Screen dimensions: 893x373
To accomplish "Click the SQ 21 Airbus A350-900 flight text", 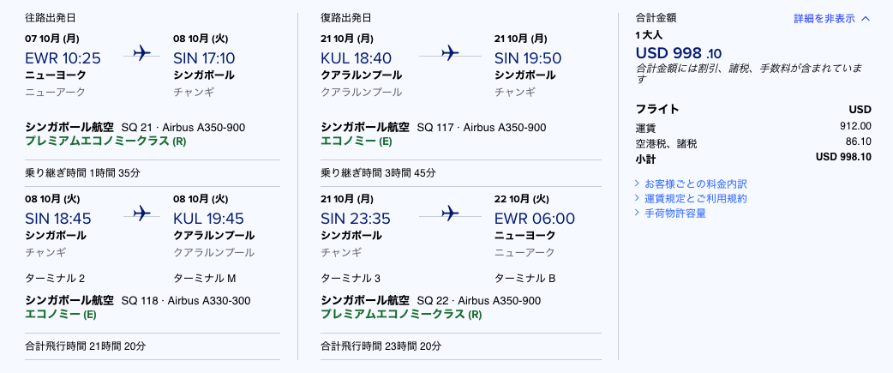I will coord(183,127).
